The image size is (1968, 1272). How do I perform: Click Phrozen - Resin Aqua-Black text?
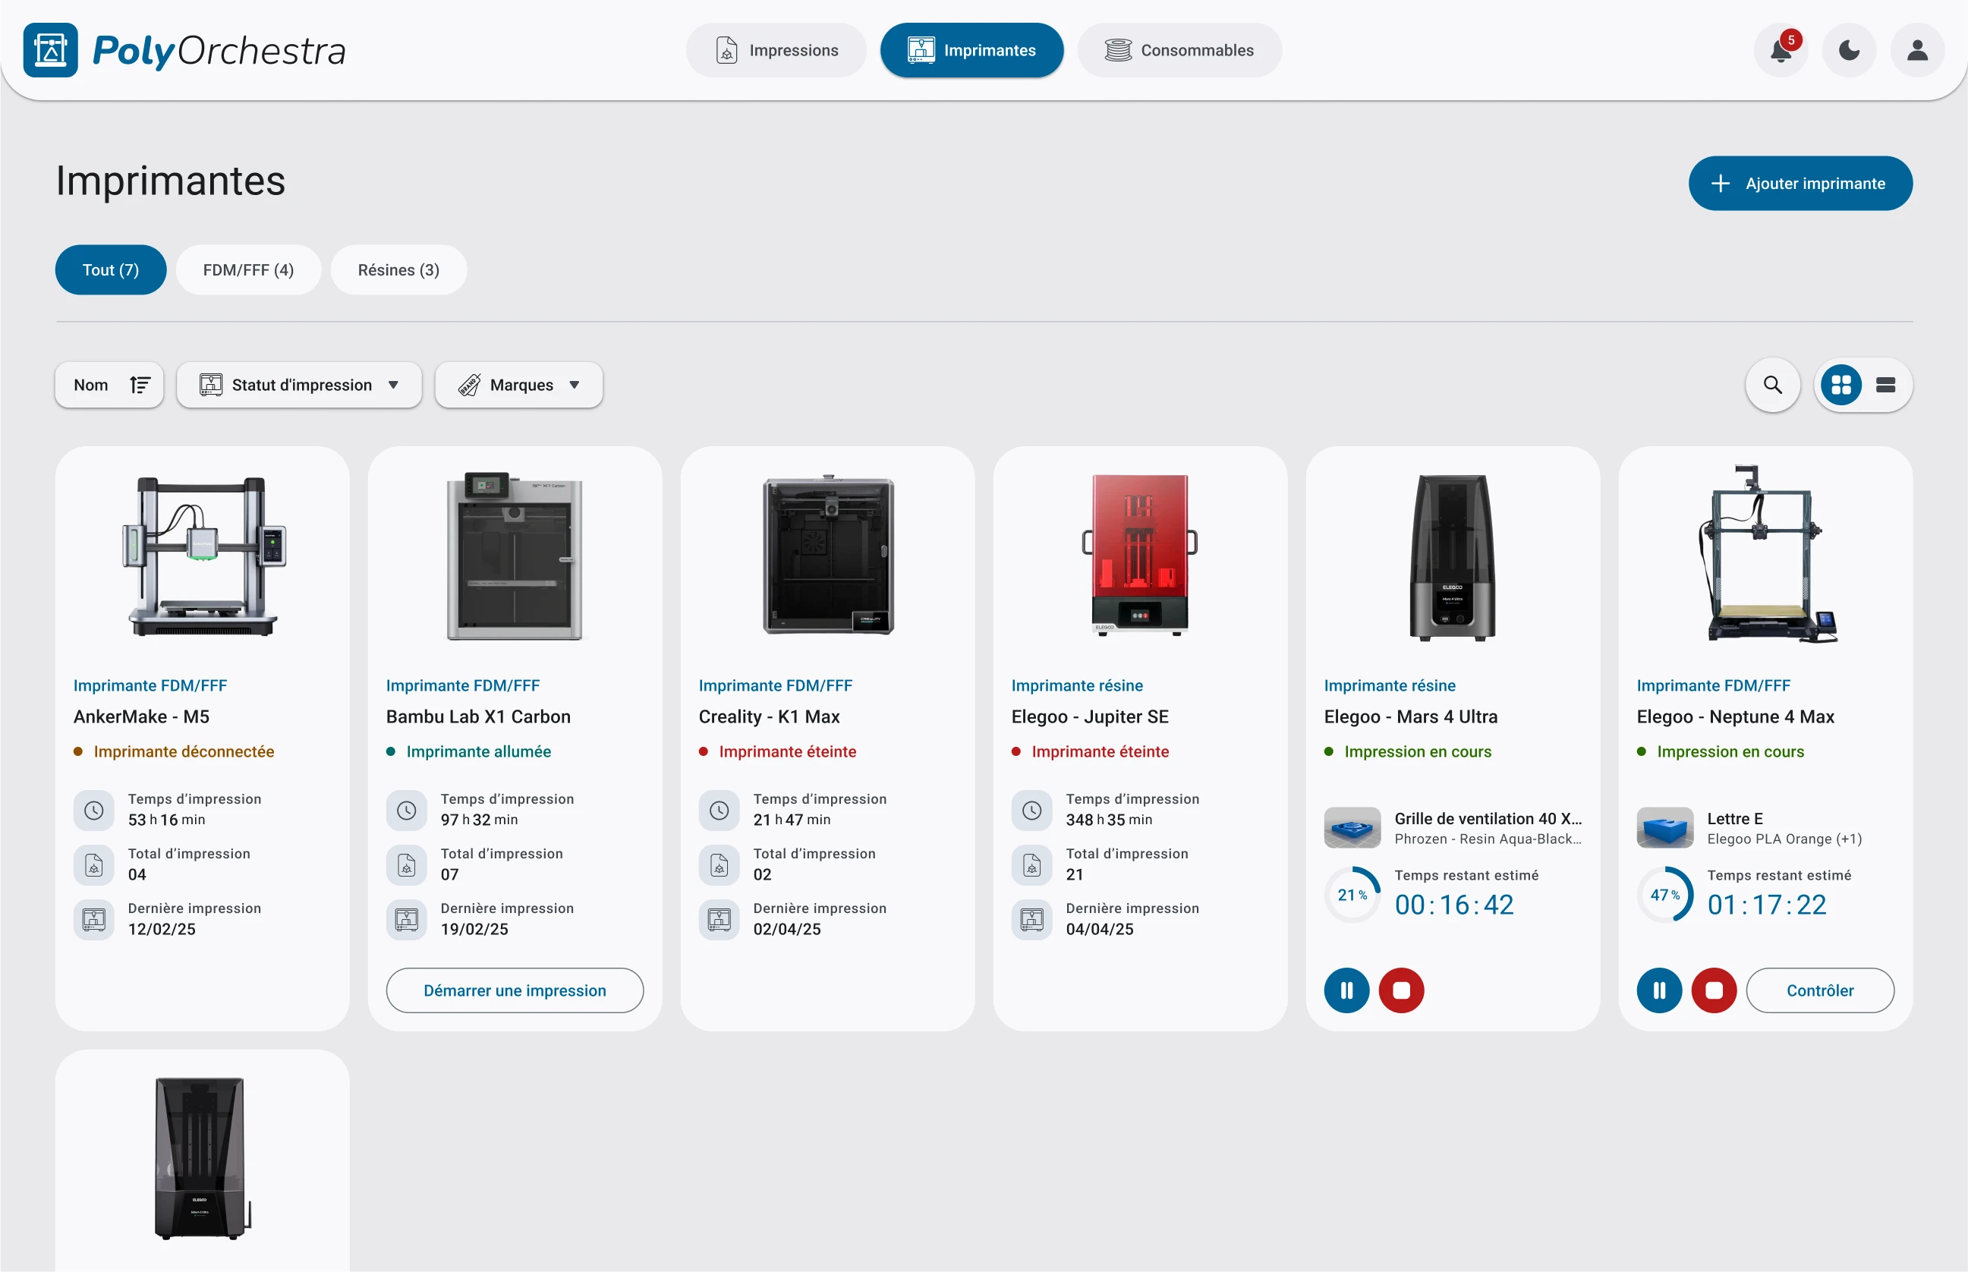tap(1488, 839)
